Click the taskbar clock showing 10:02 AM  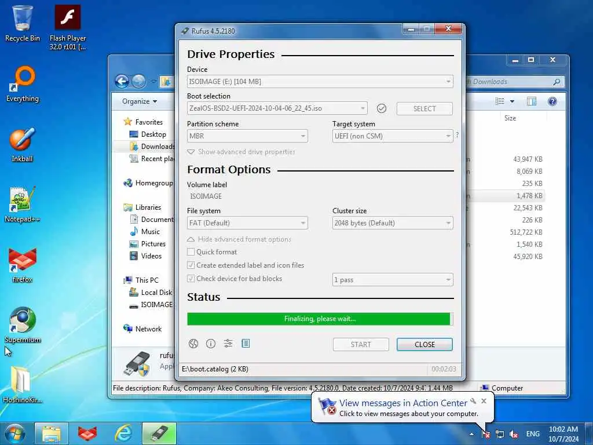[x=563, y=434]
